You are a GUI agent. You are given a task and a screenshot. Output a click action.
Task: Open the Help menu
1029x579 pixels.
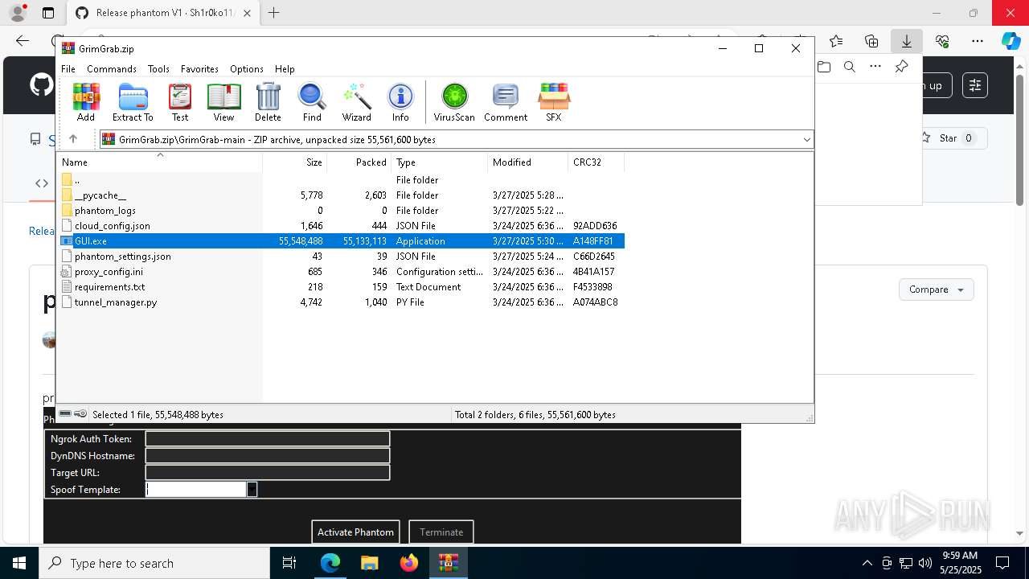pos(285,69)
